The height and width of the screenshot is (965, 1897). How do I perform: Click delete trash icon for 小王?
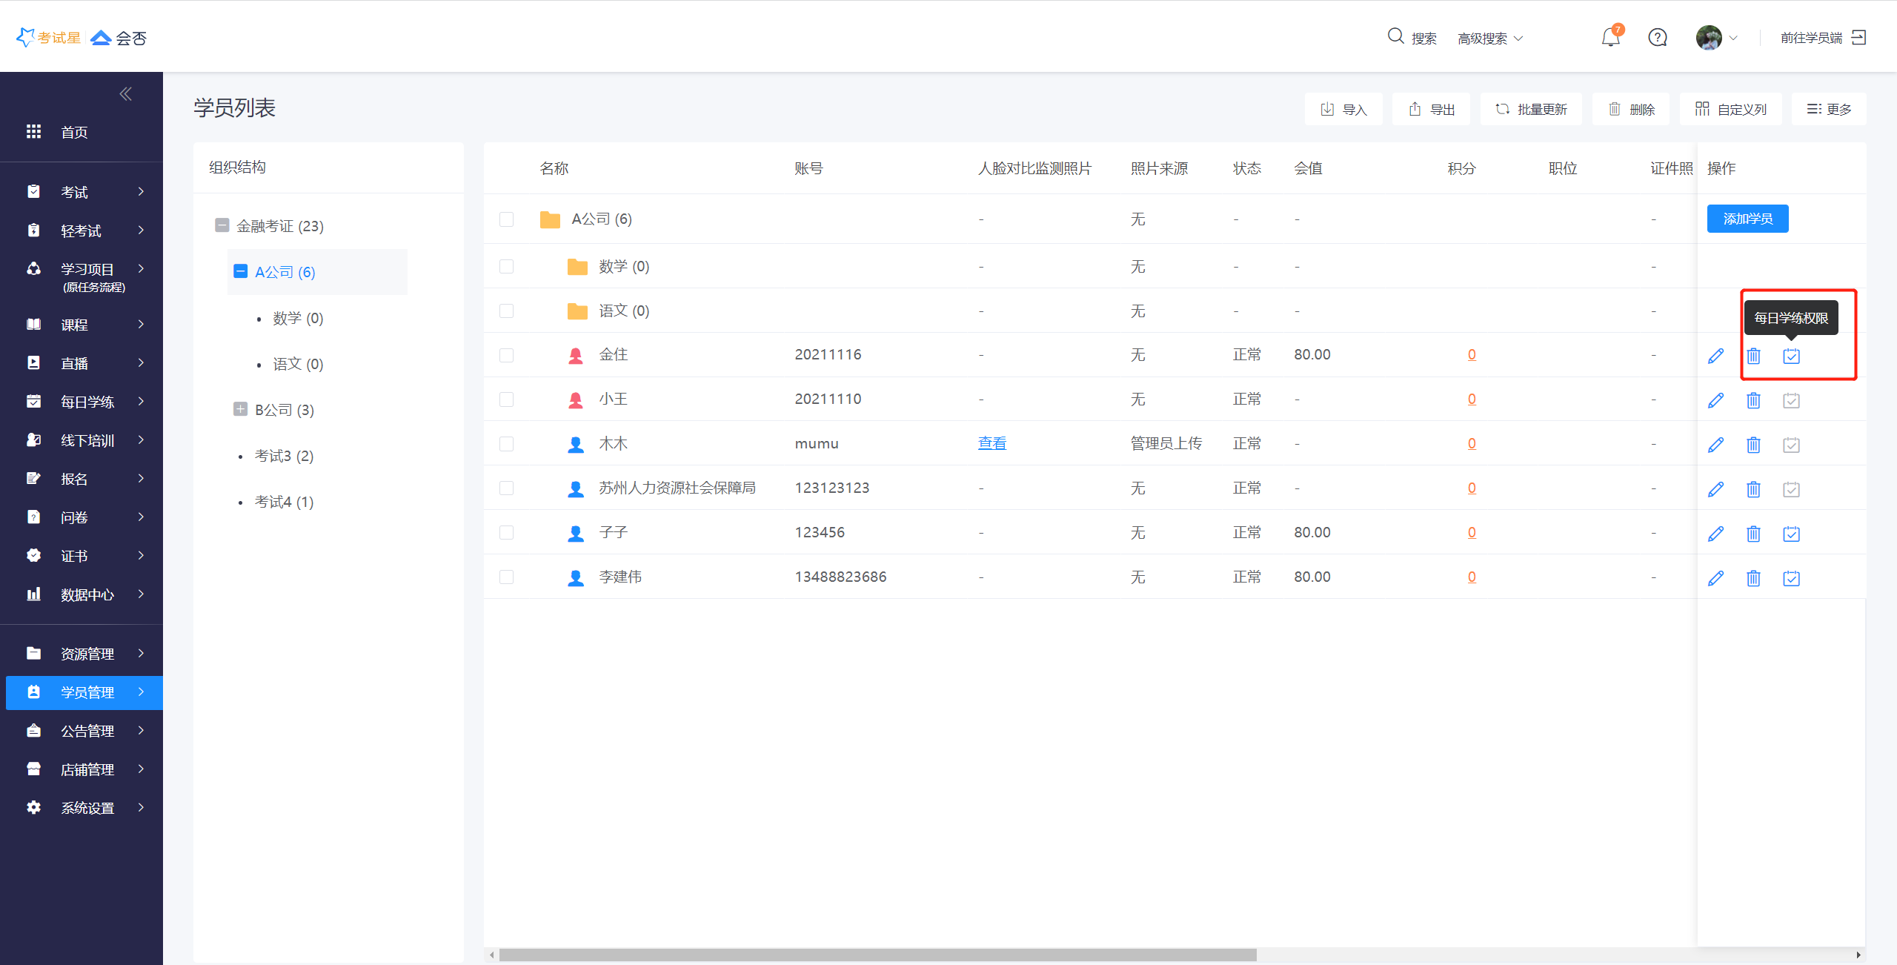[x=1753, y=400]
